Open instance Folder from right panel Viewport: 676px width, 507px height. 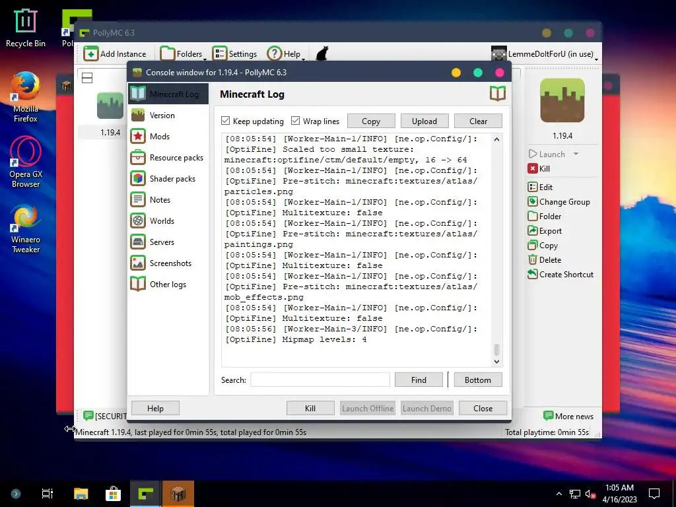(x=545, y=216)
